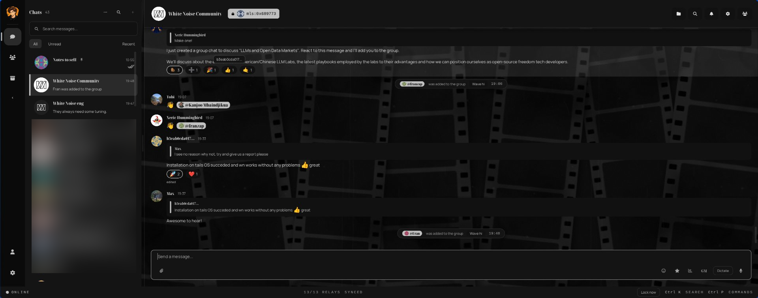Toggle the plus sign reaction

[193, 70]
